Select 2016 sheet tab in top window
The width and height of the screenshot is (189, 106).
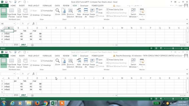tap(16, 45)
